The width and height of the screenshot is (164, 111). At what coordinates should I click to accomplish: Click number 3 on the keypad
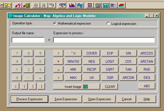coord(40,69)
